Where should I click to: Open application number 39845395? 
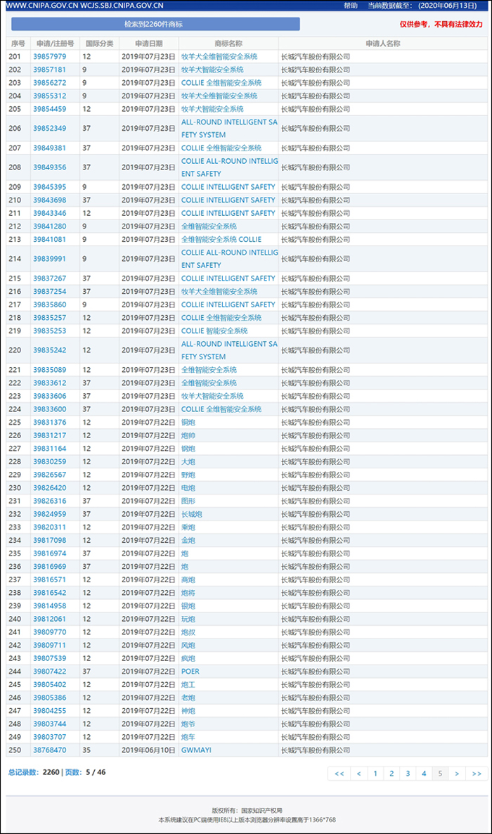click(x=49, y=187)
